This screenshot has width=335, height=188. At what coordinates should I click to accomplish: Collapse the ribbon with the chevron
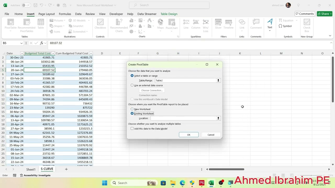point(330,36)
